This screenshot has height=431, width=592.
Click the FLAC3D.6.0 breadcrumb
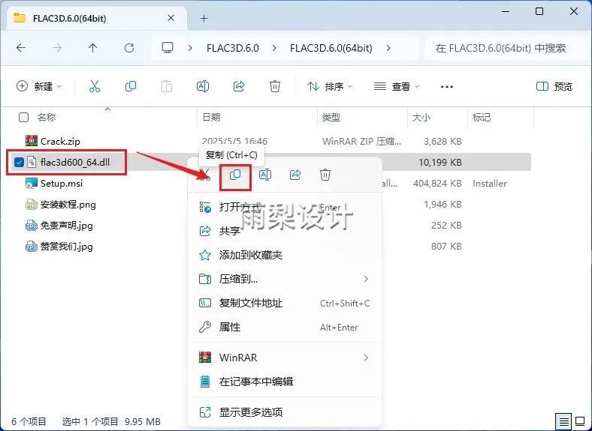pyautogui.click(x=233, y=48)
